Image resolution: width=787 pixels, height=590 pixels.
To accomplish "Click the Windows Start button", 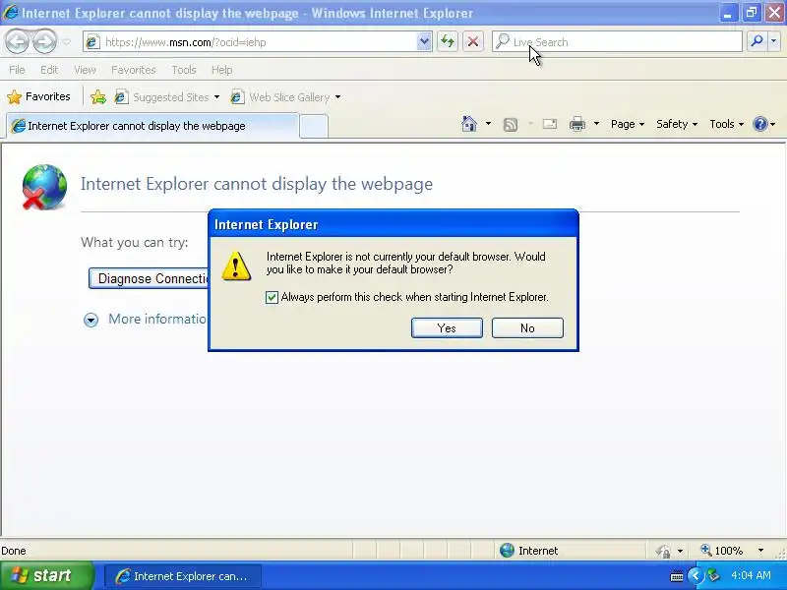I will [x=46, y=575].
